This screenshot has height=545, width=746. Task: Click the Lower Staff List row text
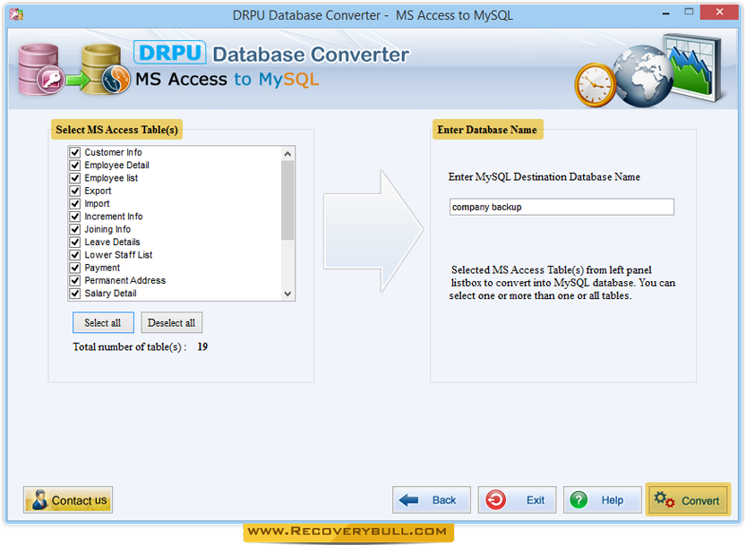118,255
